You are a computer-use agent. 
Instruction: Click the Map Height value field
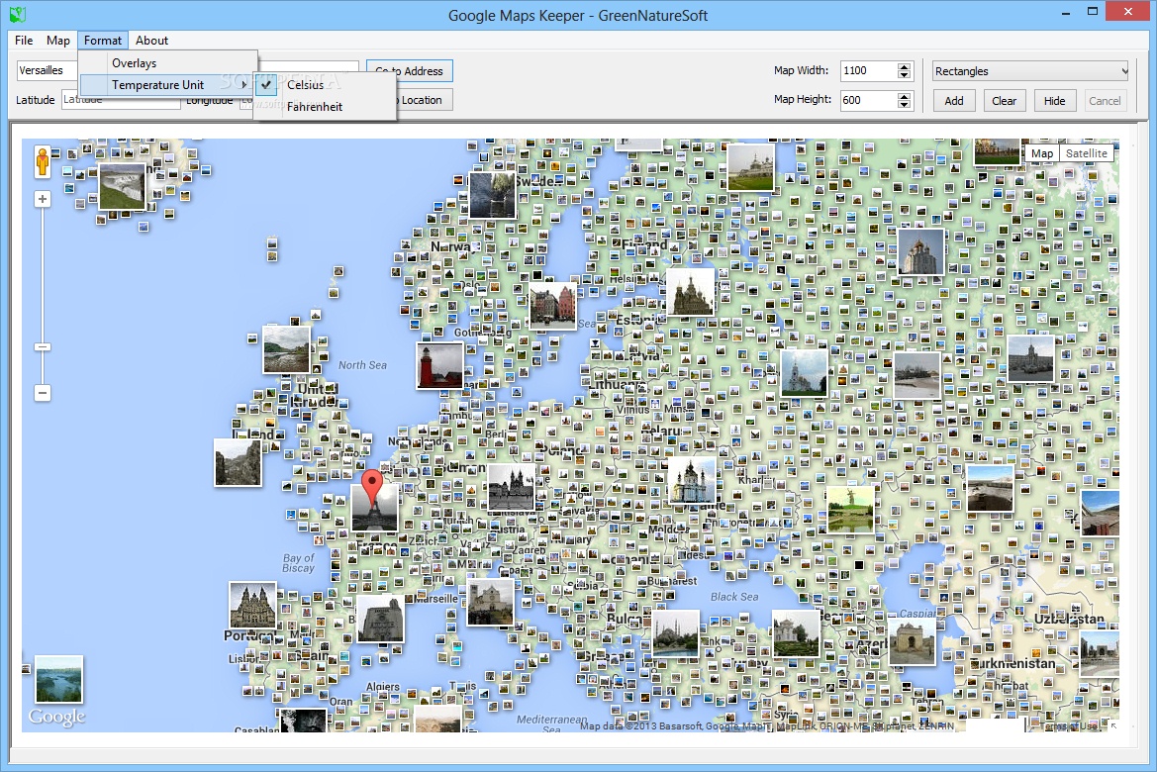(x=868, y=100)
